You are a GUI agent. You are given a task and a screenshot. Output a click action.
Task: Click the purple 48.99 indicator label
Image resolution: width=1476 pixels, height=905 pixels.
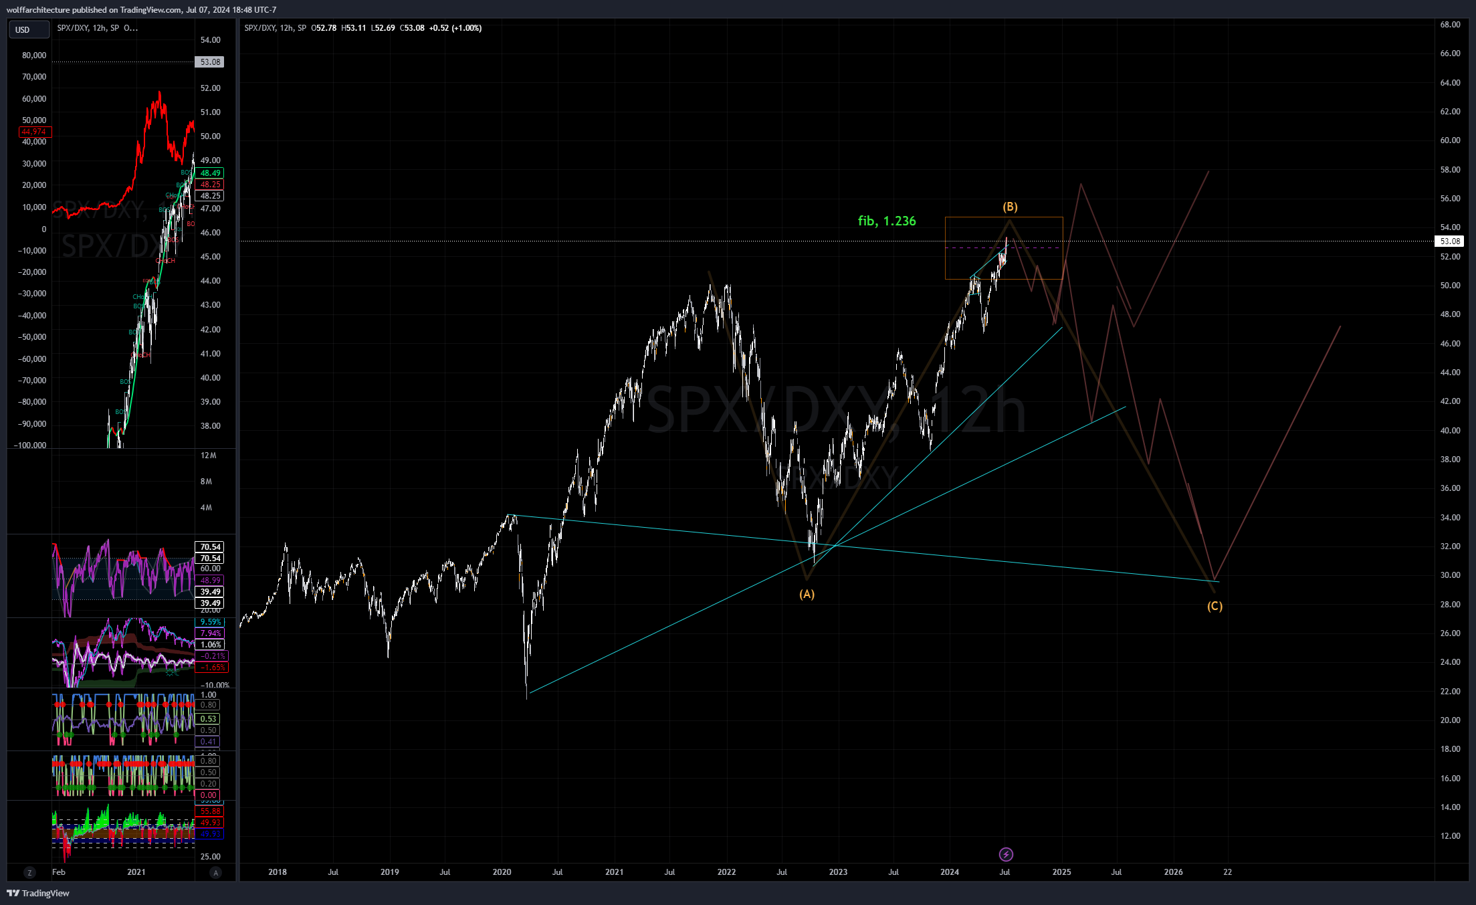point(210,581)
